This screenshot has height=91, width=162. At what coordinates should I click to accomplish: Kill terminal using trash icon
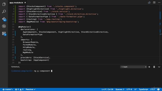click(x=154, y=67)
